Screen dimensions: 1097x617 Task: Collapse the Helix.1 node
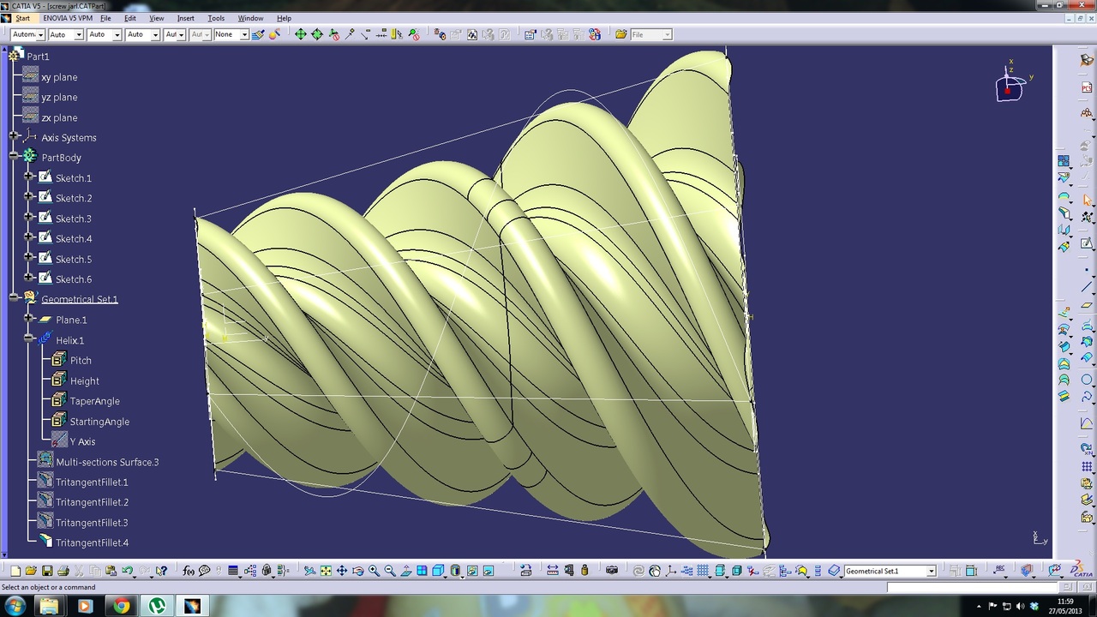pos(28,338)
